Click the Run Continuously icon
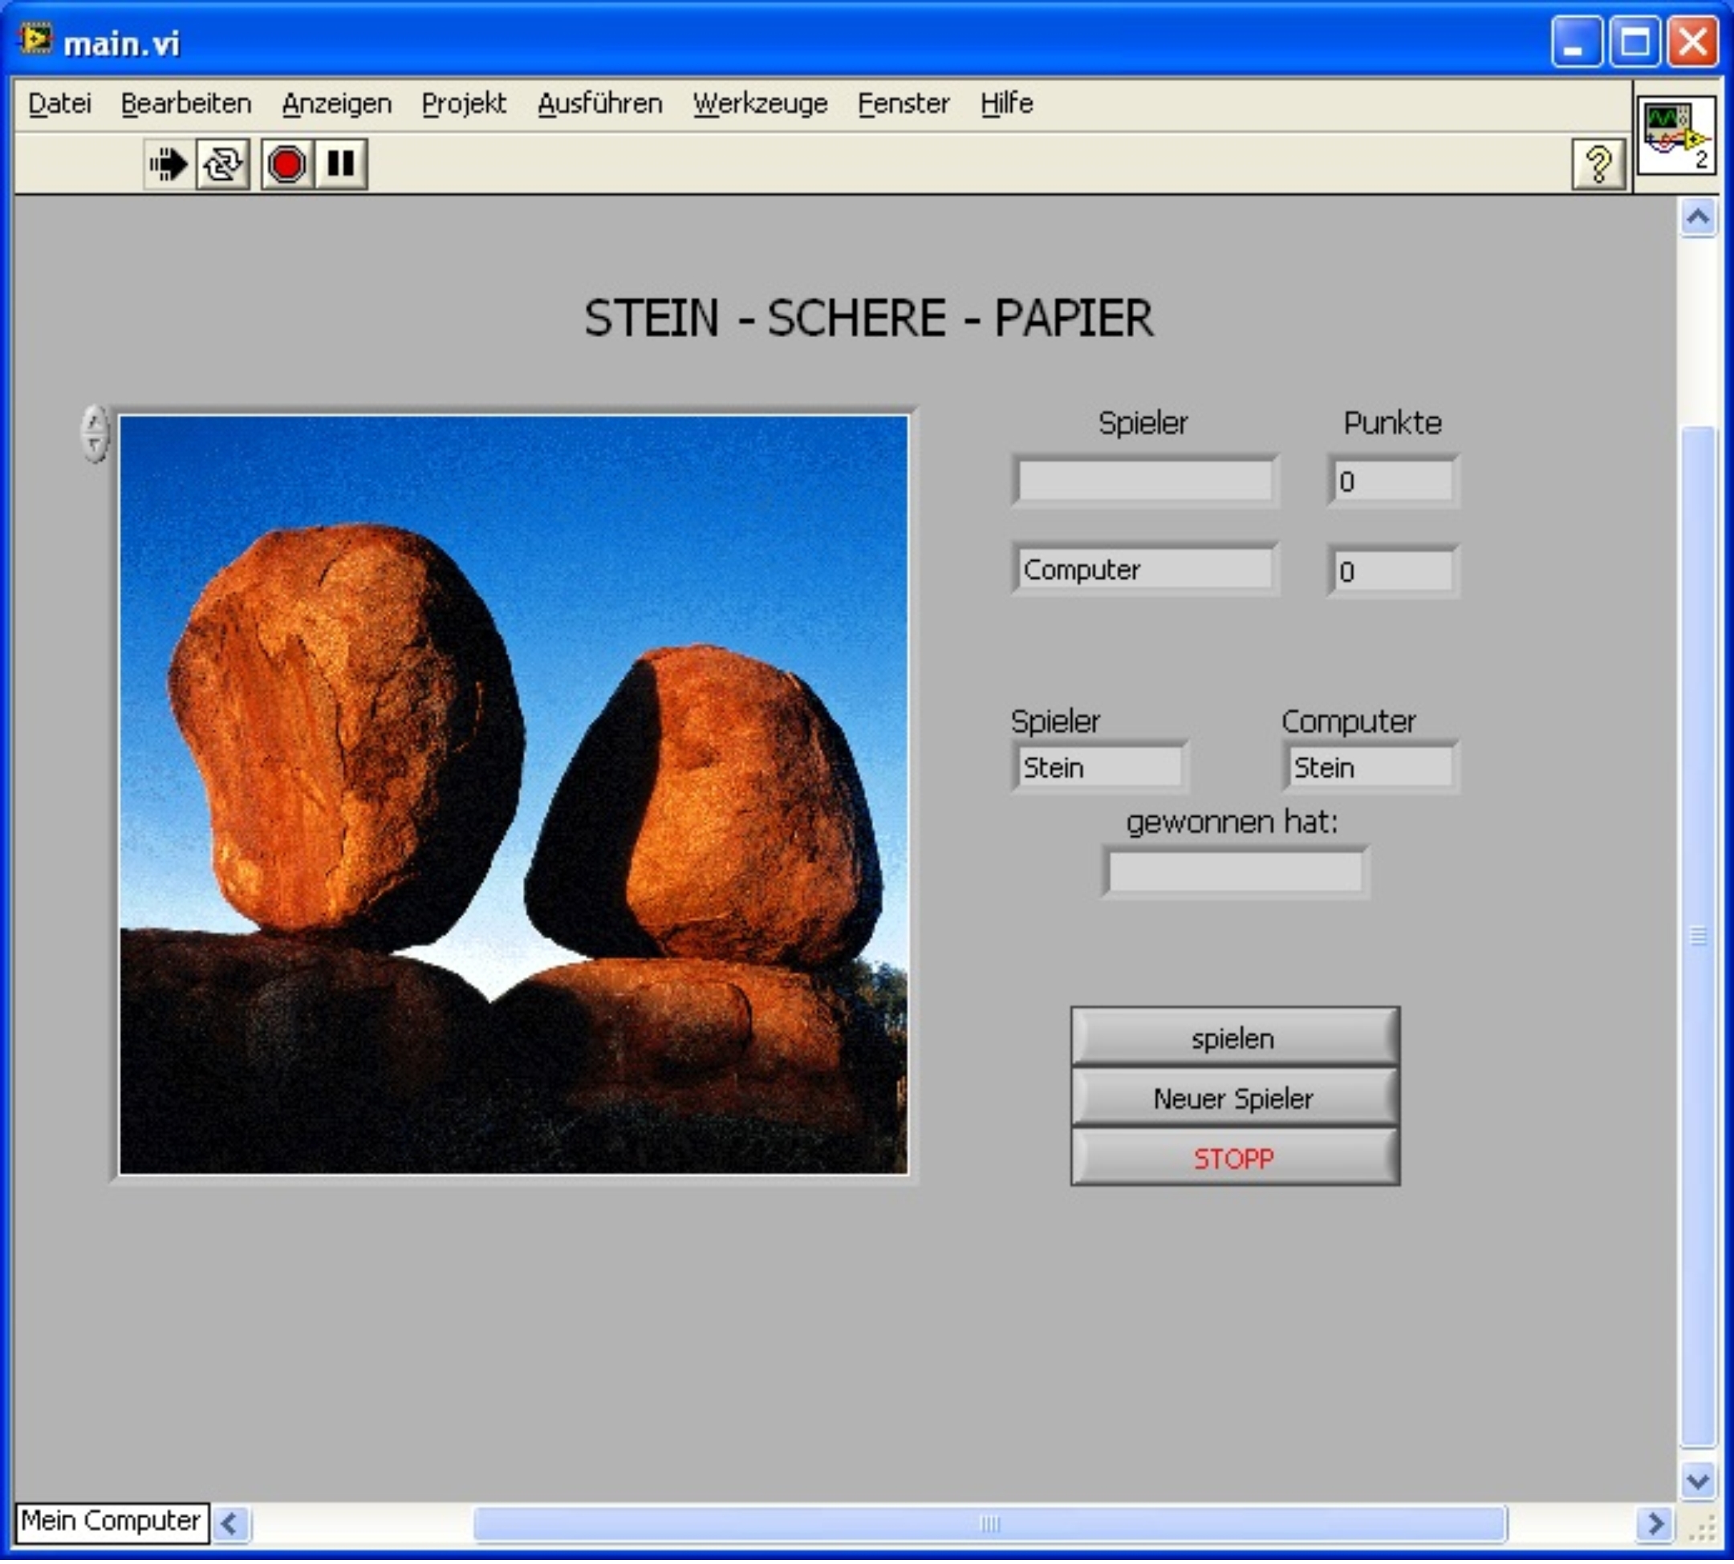The width and height of the screenshot is (1734, 1564). [x=223, y=163]
